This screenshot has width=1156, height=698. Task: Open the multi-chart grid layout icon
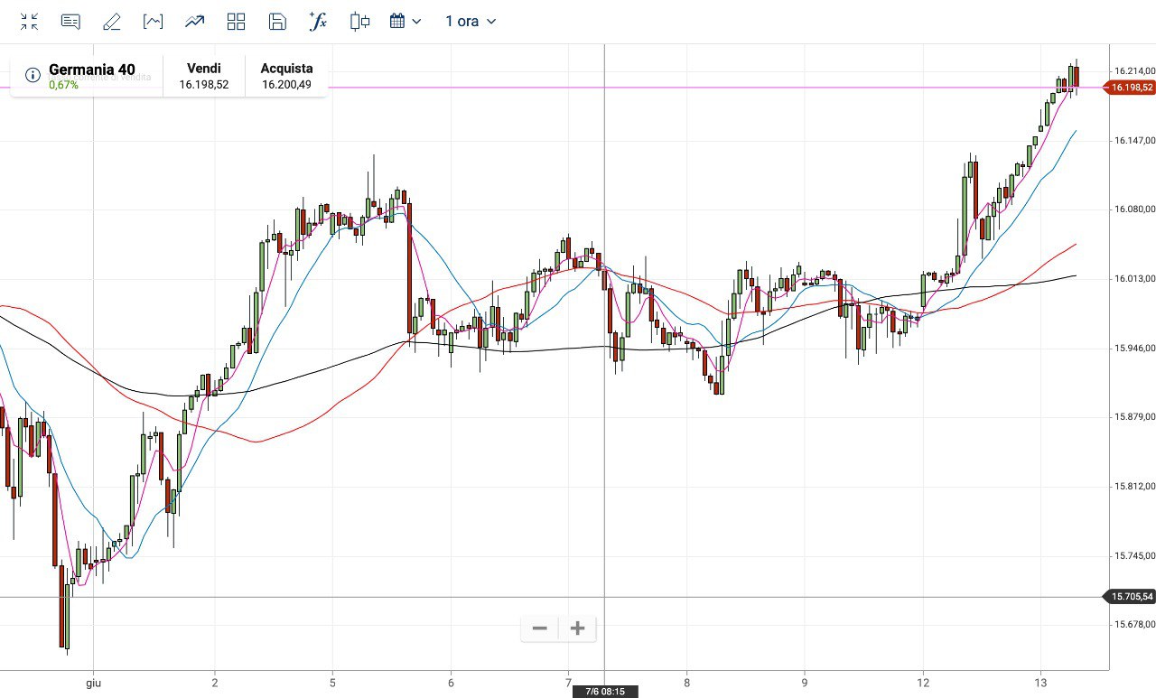point(236,22)
